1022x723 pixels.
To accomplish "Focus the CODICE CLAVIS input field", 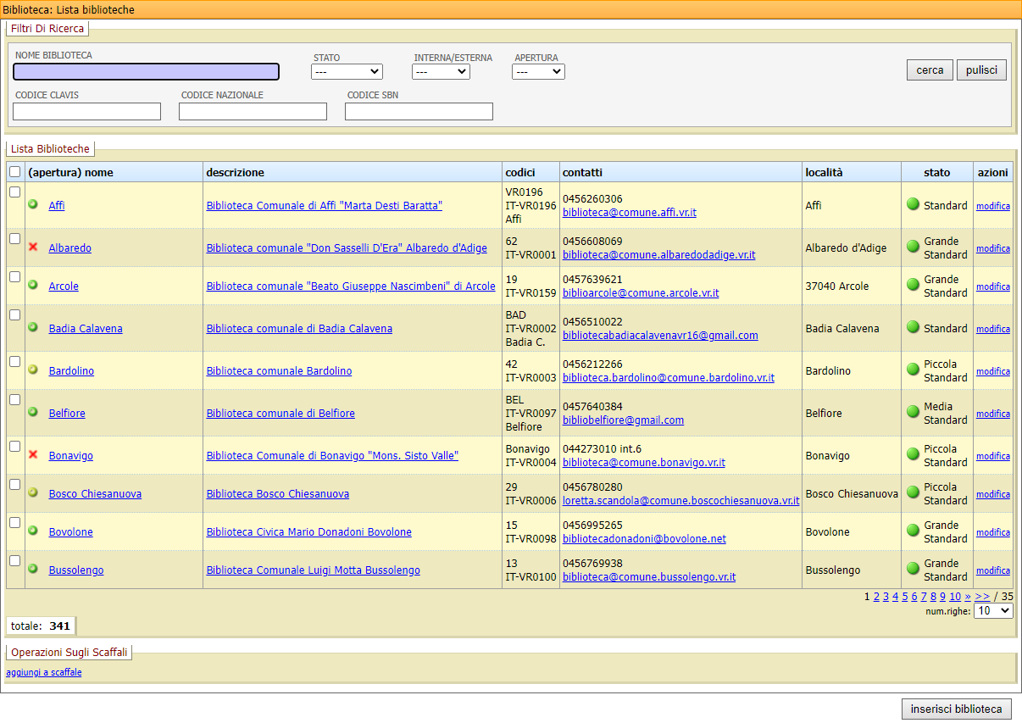I will [x=86, y=112].
